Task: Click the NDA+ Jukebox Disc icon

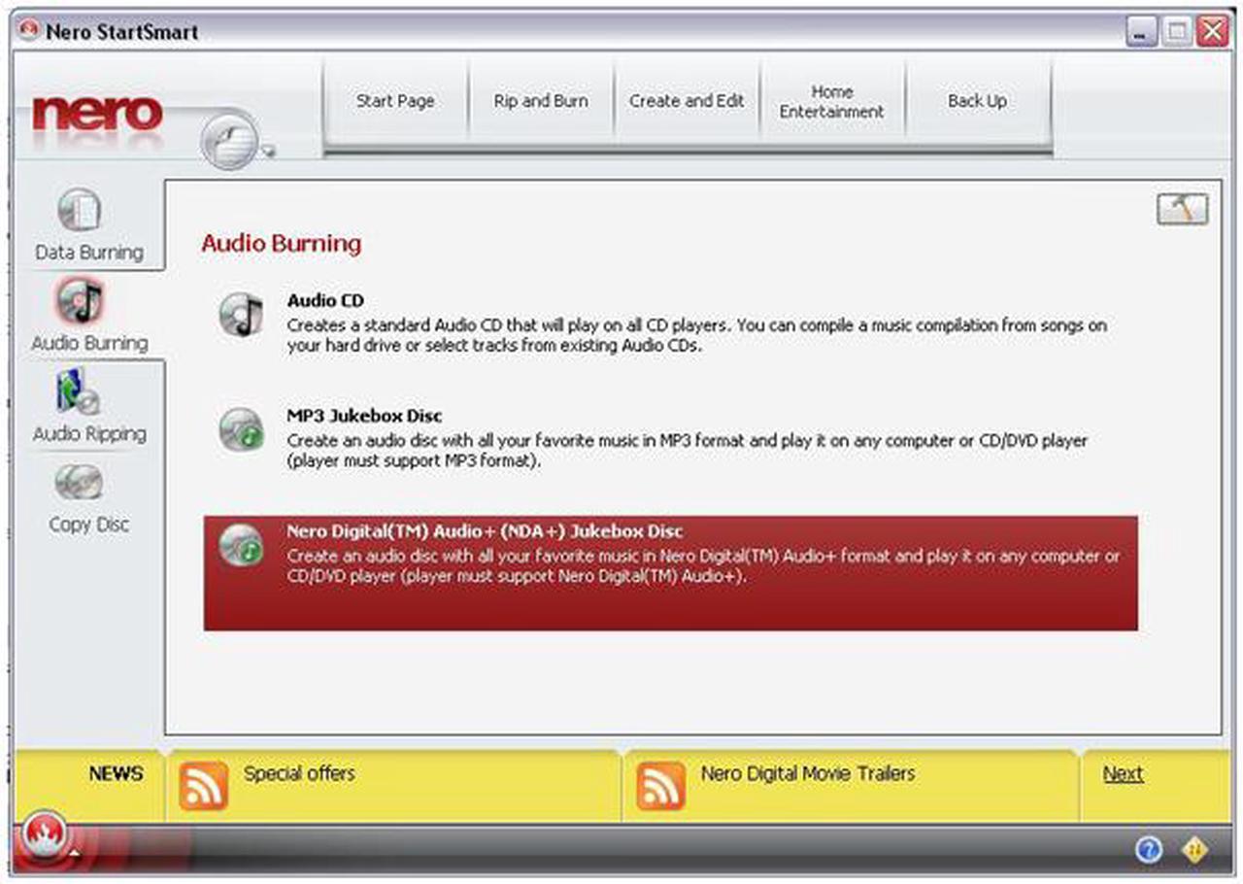Action: (241, 545)
